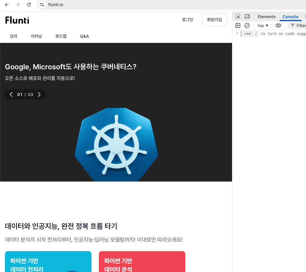Open the 이러닝 menu
The height and width of the screenshot is (272, 306).
click(x=36, y=36)
